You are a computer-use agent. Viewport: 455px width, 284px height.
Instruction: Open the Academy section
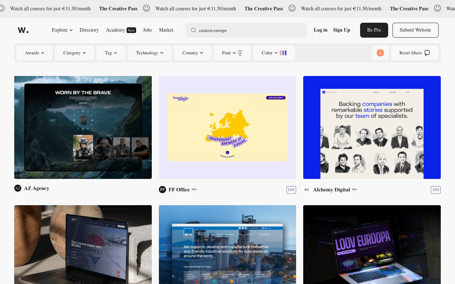click(x=115, y=30)
